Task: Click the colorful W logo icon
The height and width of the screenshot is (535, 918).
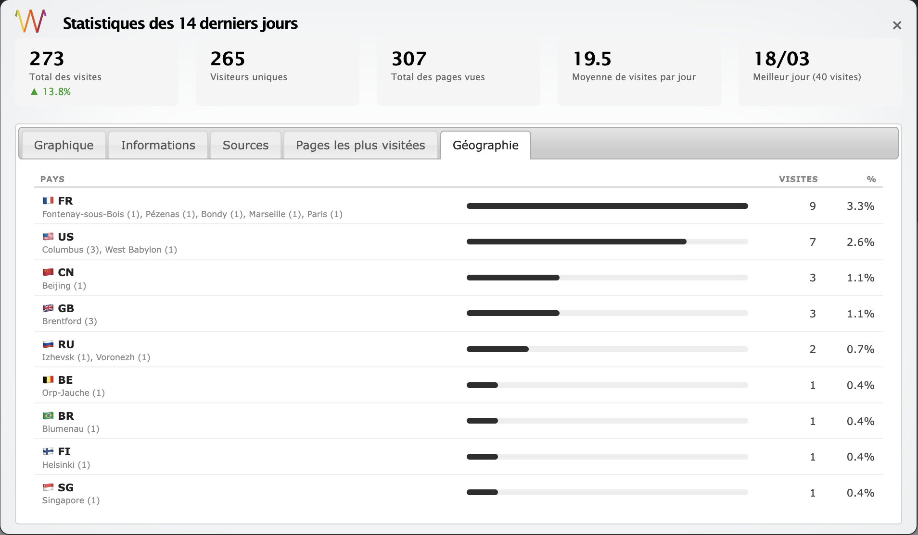Action: pyautogui.click(x=31, y=21)
